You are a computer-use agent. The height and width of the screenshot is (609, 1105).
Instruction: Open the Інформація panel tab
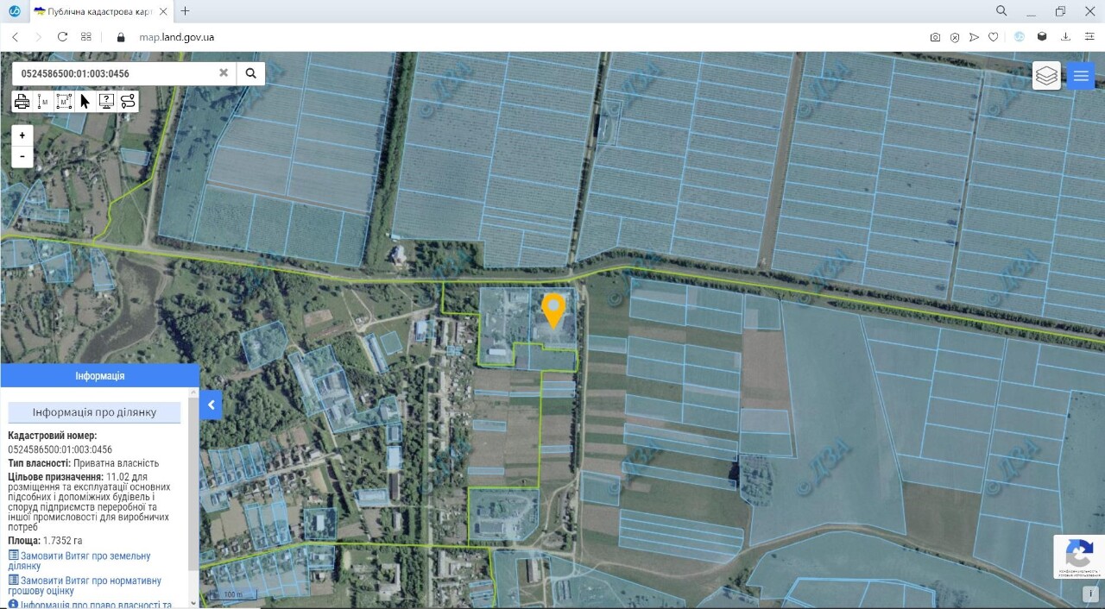tap(99, 376)
